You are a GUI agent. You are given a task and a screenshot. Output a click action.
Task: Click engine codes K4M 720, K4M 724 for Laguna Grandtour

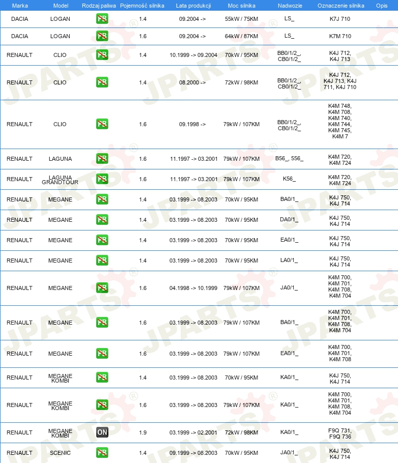(340, 180)
